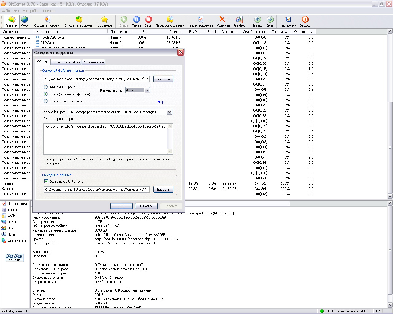Click the green DHT status indicator
This screenshot has width=393, height=314.
pos(322,311)
